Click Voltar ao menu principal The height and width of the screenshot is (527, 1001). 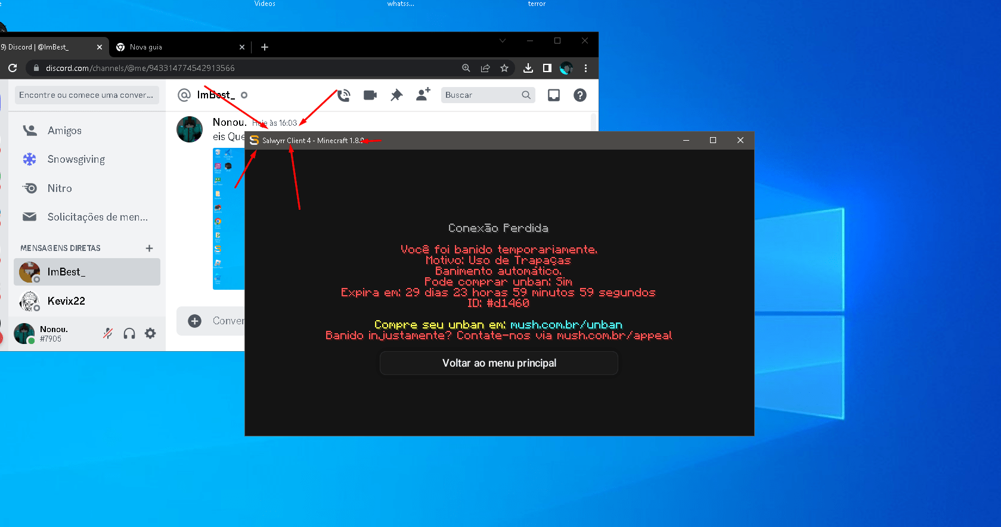coord(499,363)
